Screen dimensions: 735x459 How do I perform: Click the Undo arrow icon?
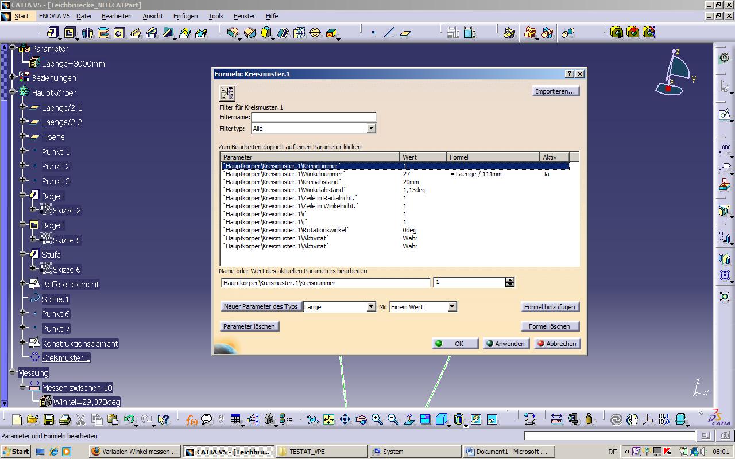(129, 419)
